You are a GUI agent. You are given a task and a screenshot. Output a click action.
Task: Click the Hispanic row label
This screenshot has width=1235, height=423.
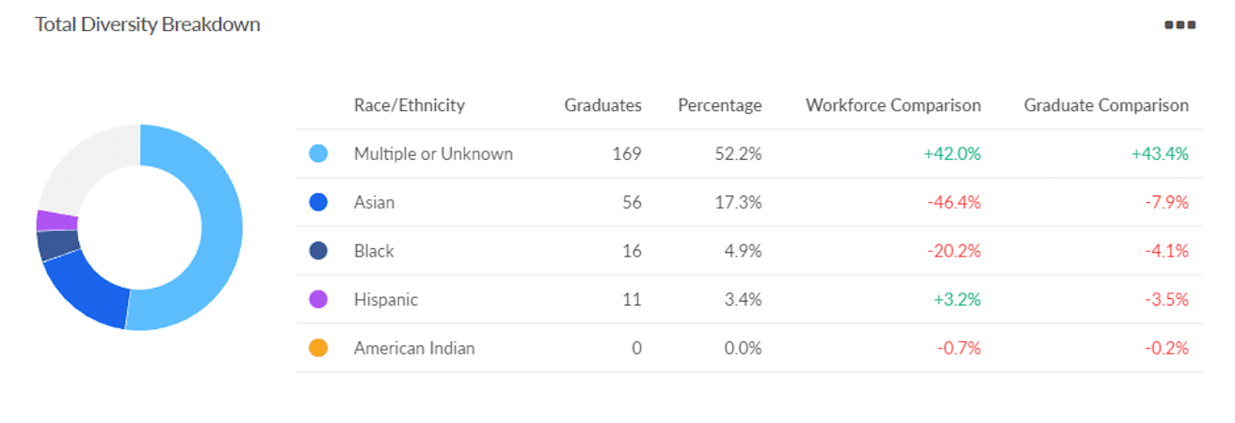coord(385,300)
